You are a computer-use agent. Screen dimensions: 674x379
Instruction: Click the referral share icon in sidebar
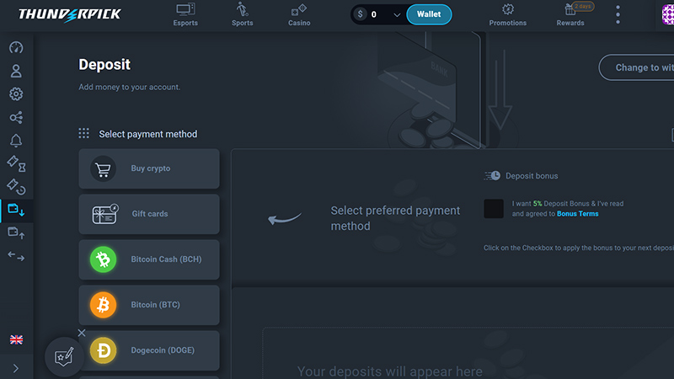[16, 118]
